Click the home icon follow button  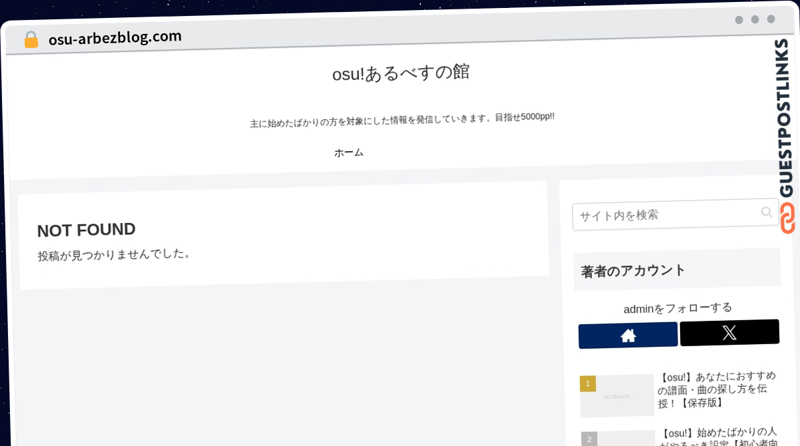point(628,335)
